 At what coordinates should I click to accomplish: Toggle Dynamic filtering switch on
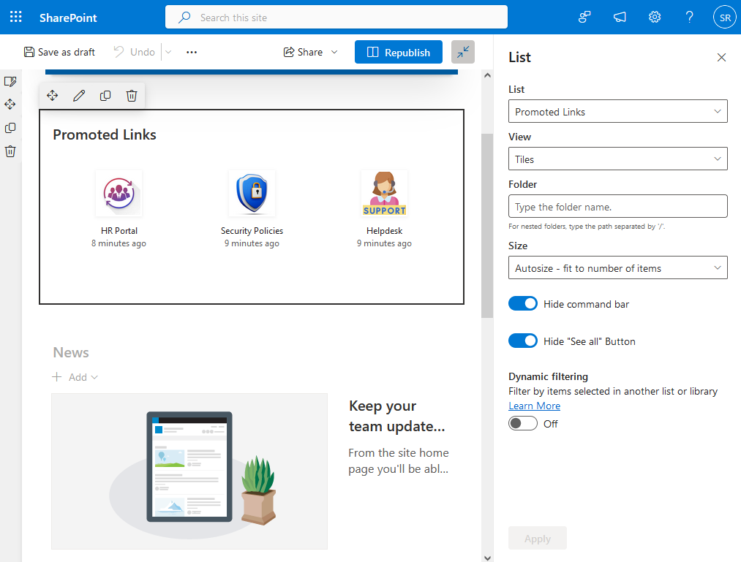tap(523, 424)
